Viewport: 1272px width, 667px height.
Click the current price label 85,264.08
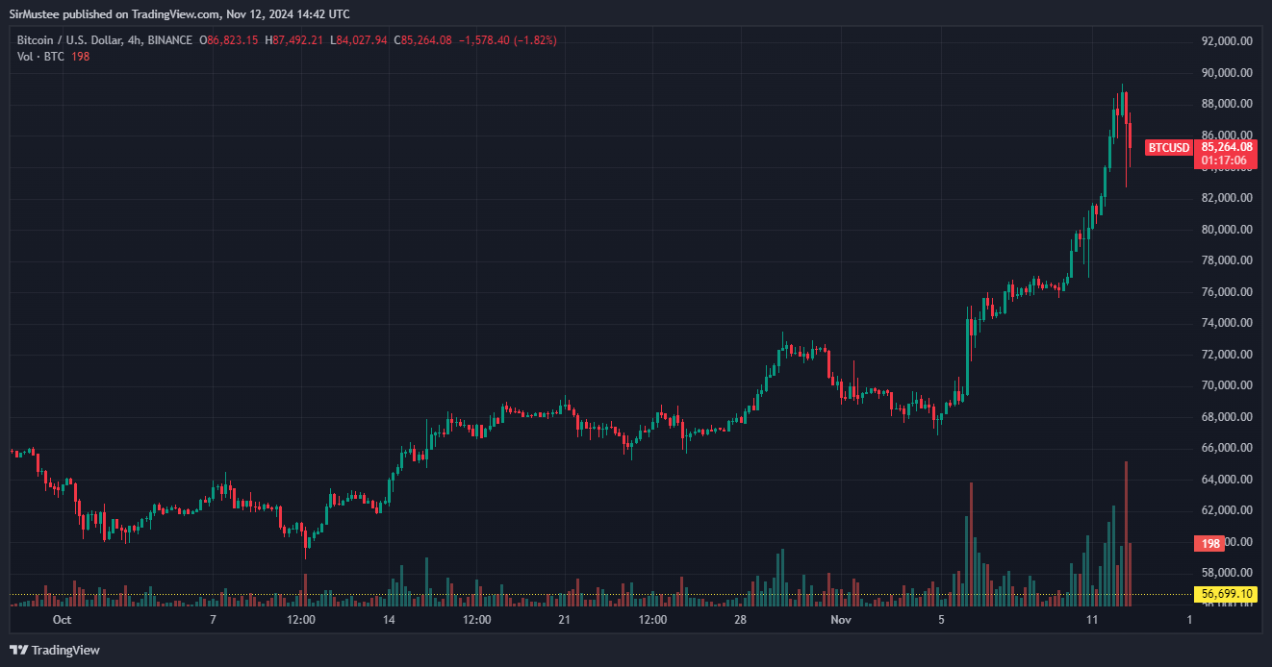1227,147
